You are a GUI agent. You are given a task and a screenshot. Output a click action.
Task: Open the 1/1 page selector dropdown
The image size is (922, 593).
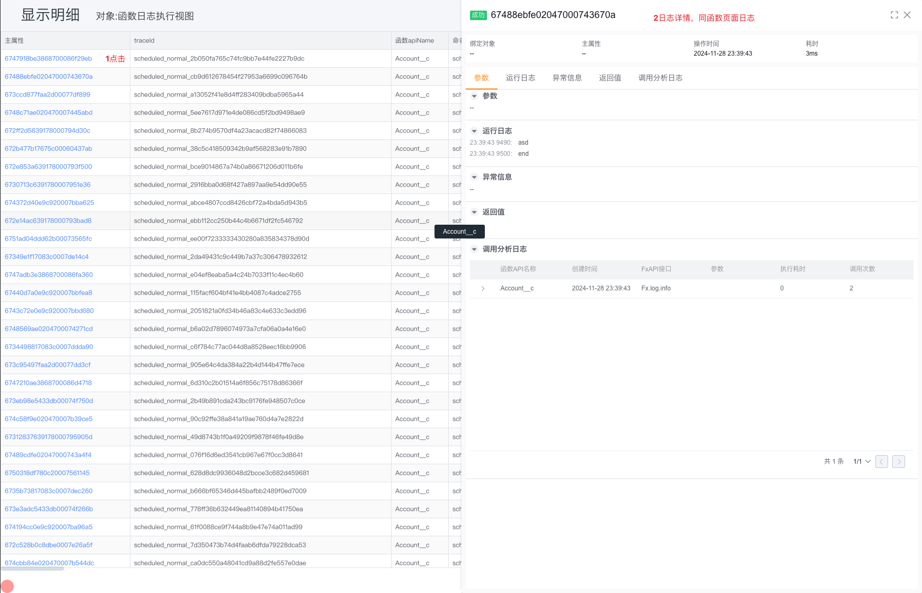tap(862, 462)
